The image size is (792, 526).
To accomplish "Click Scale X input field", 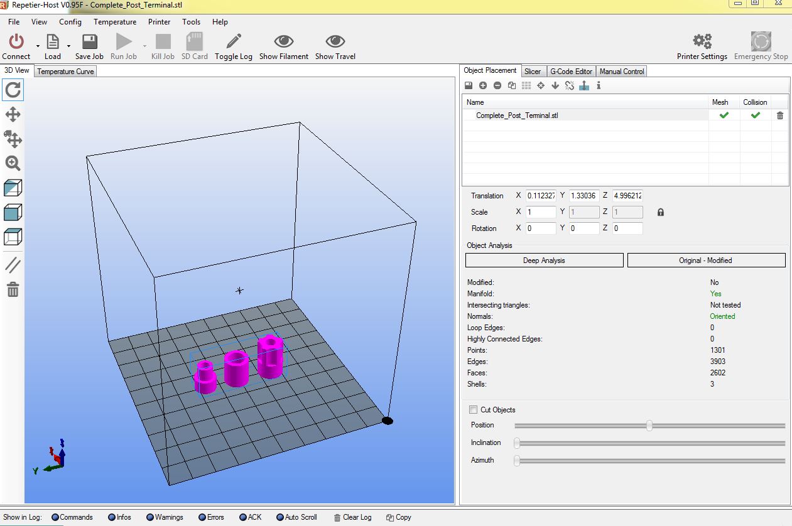I will click(541, 212).
